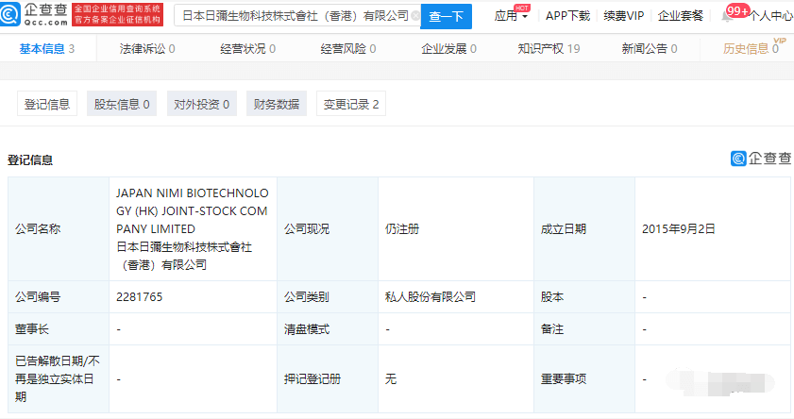Open the 财务数据 section
The height and width of the screenshot is (419, 794).
(277, 105)
